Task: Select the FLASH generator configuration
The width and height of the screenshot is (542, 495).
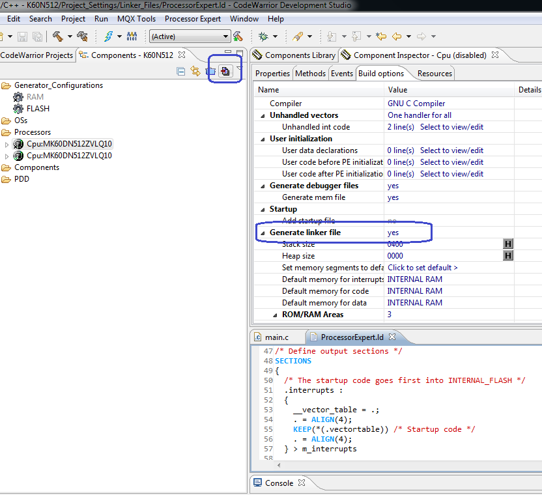Action: (x=38, y=109)
